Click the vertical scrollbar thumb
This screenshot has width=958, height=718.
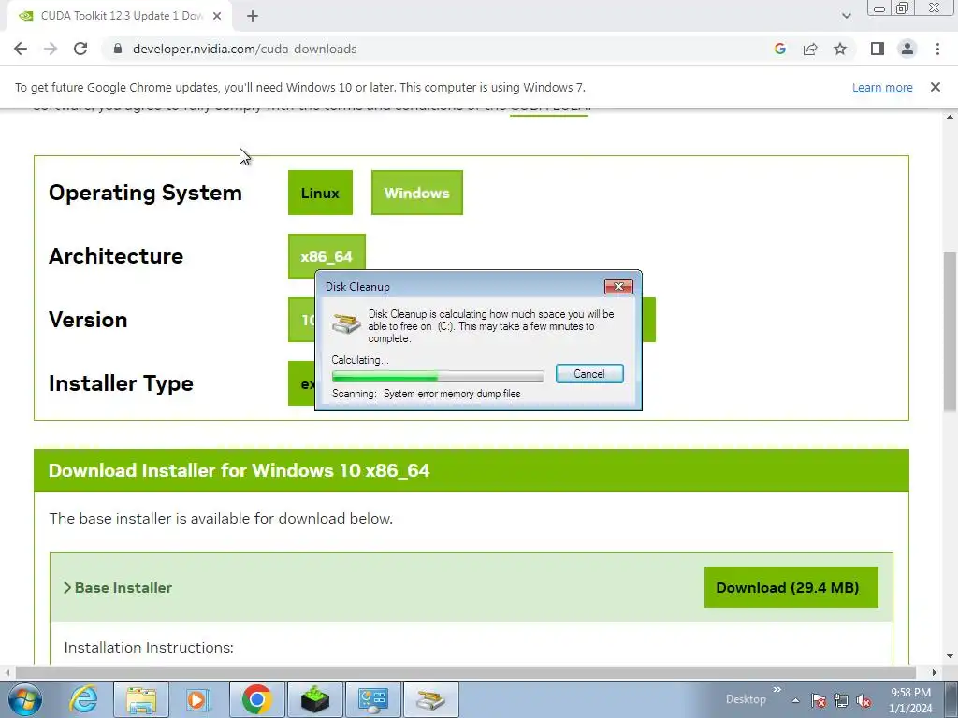click(x=950, y=331)
